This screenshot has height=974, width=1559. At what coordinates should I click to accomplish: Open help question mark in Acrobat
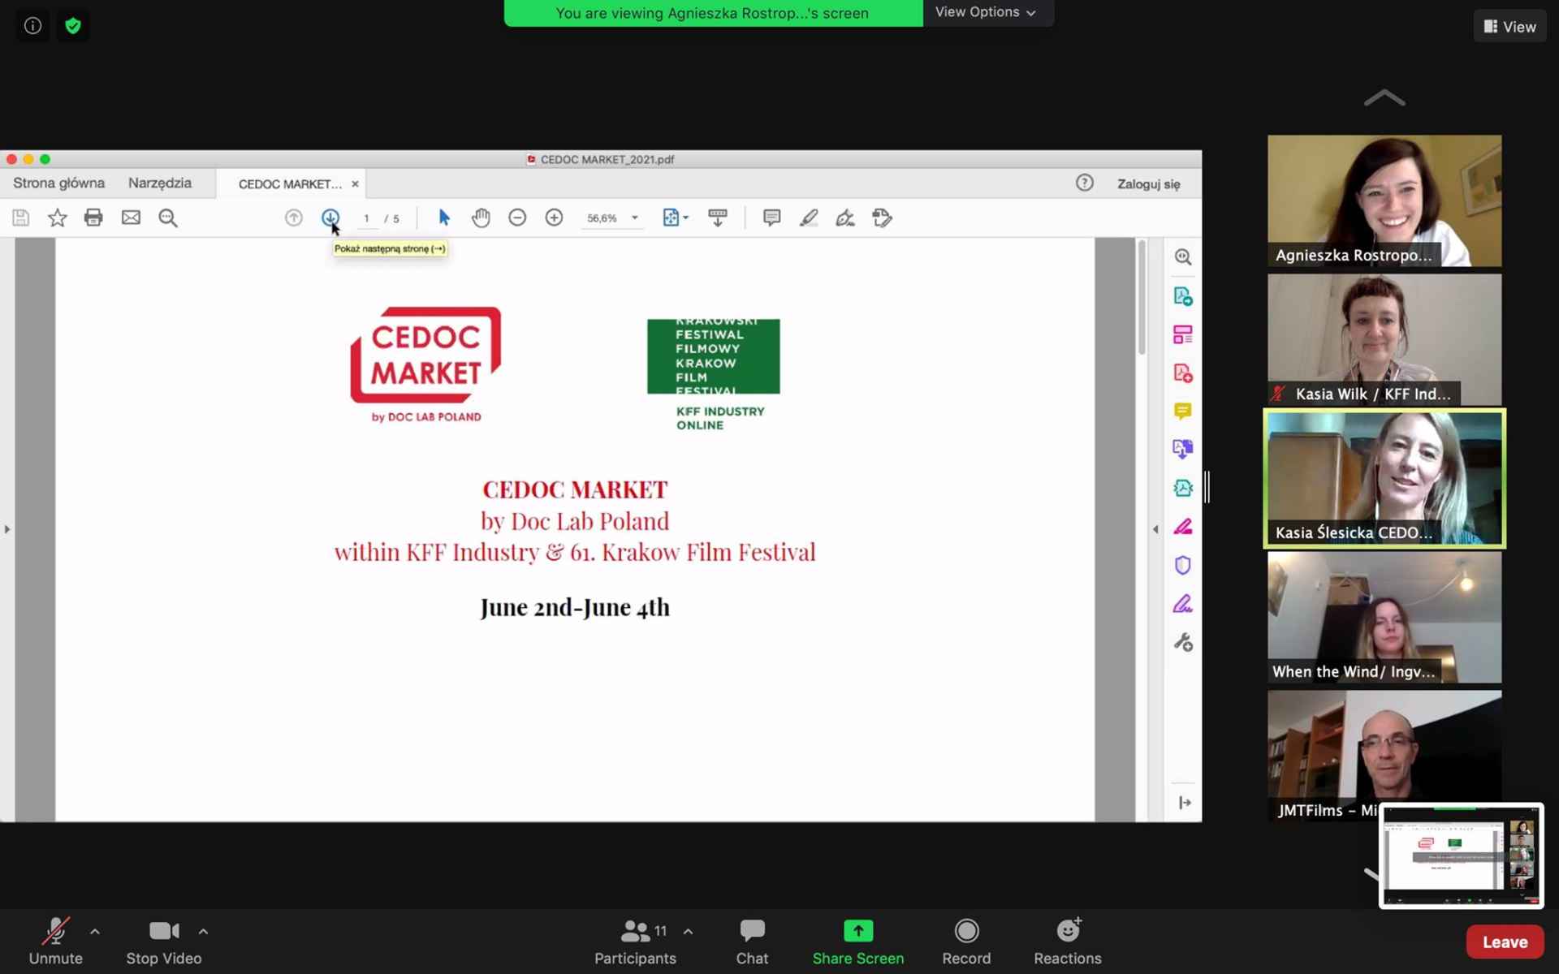click(x=1084, y=183)
